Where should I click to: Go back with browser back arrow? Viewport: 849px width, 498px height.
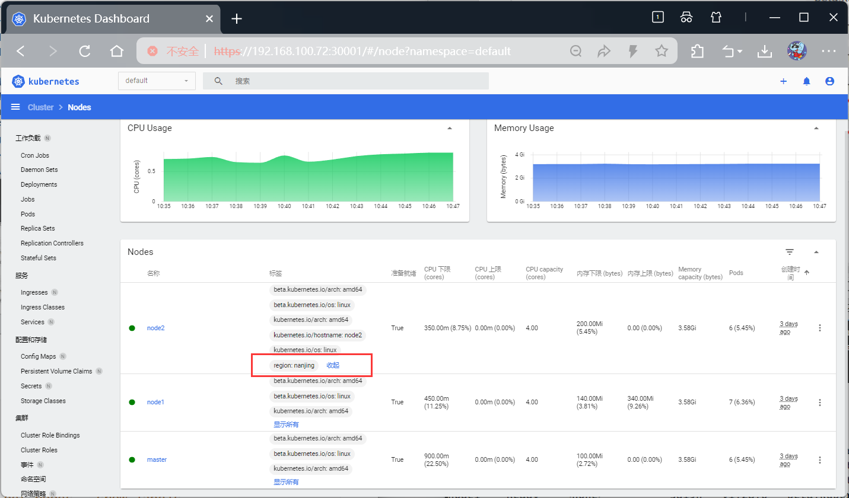click(21, 51)
